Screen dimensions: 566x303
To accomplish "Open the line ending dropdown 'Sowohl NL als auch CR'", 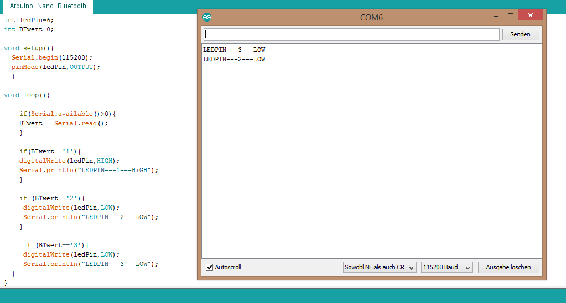I will point(380,267).
